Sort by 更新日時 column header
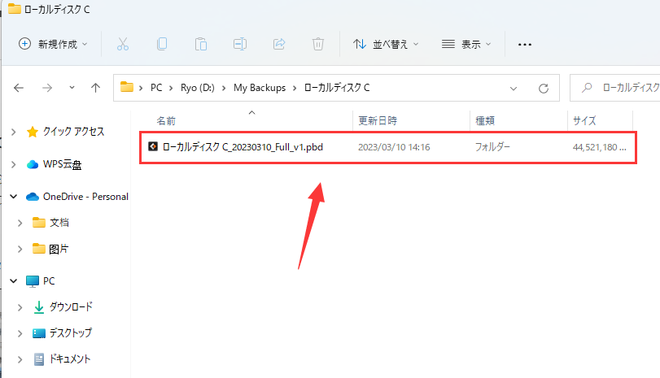The height and width of the screenshot is (378, 660). click(x=378, y=120)
